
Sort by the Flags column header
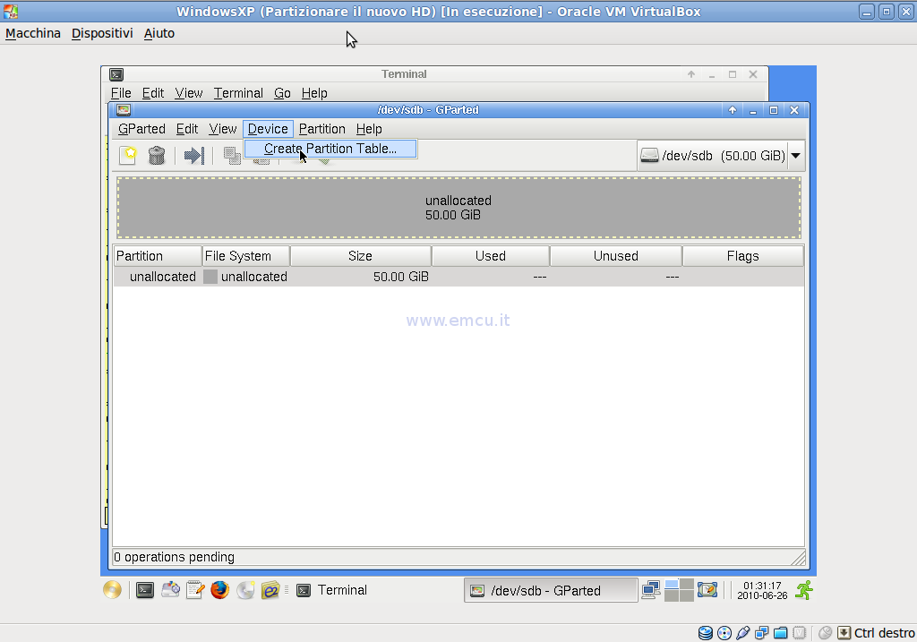742,256
